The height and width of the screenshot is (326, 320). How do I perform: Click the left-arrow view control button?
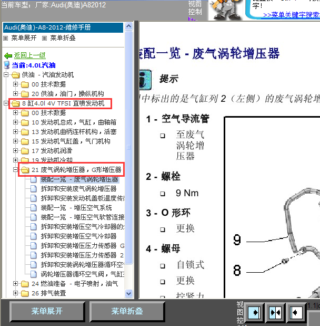coord(296,312)
